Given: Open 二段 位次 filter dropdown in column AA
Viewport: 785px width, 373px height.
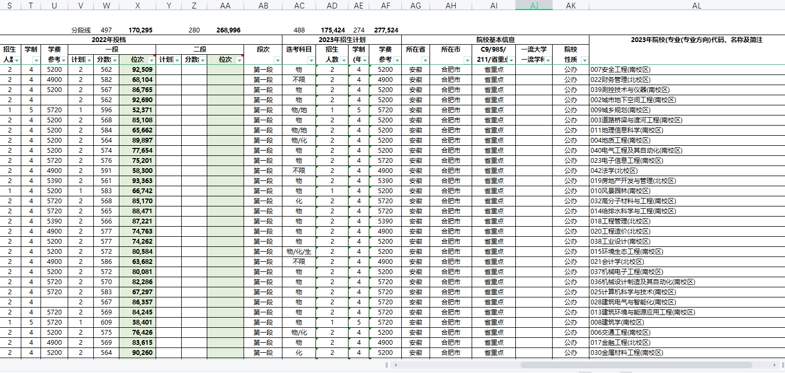Looking at the screenshot, I should [x=239, y=60].
